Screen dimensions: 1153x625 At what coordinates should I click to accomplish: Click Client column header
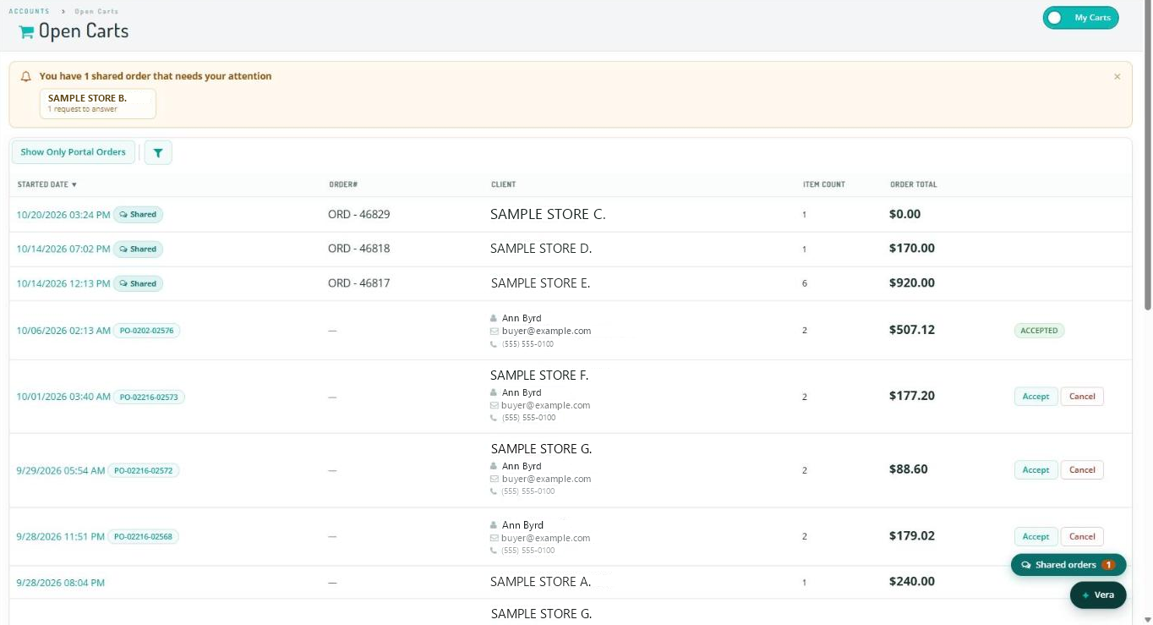[x=503, y=184]
